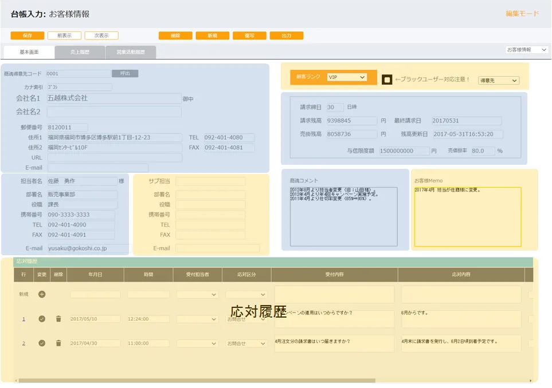552x388 pixels.
Task: Click the company FAX field 092-401-4081
Action: 229,148
